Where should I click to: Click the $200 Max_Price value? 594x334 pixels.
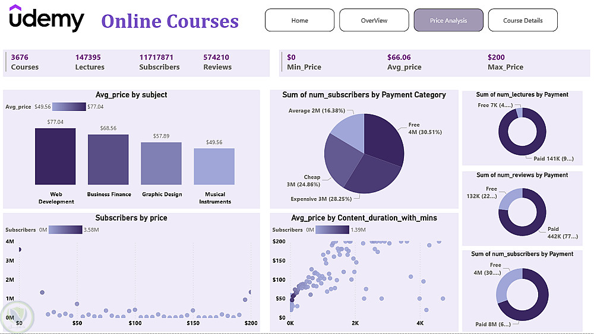[x=496, y=58]
